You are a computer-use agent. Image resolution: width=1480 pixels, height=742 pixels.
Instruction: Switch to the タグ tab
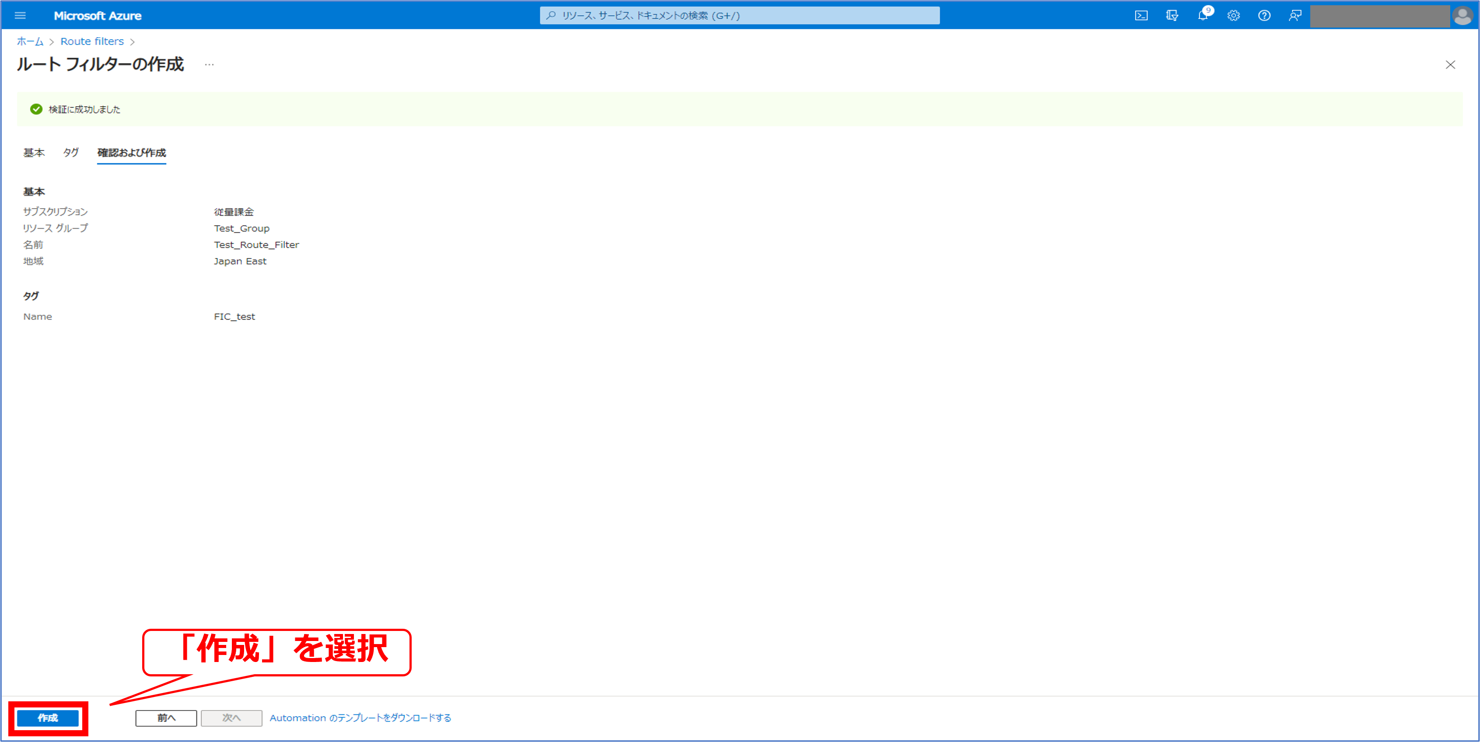point(71,153)
